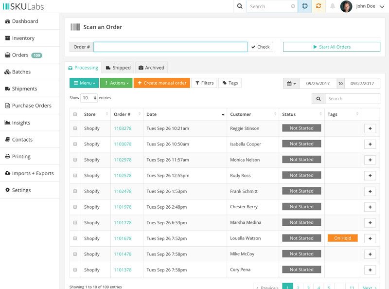The image size is (389, 289).
Task: Change the Show entries count dropdown
Action: (89, 98)
